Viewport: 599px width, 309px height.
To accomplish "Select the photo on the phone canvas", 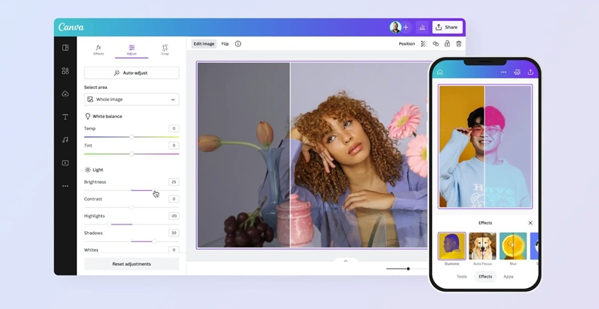I will [x=485, y=147].
